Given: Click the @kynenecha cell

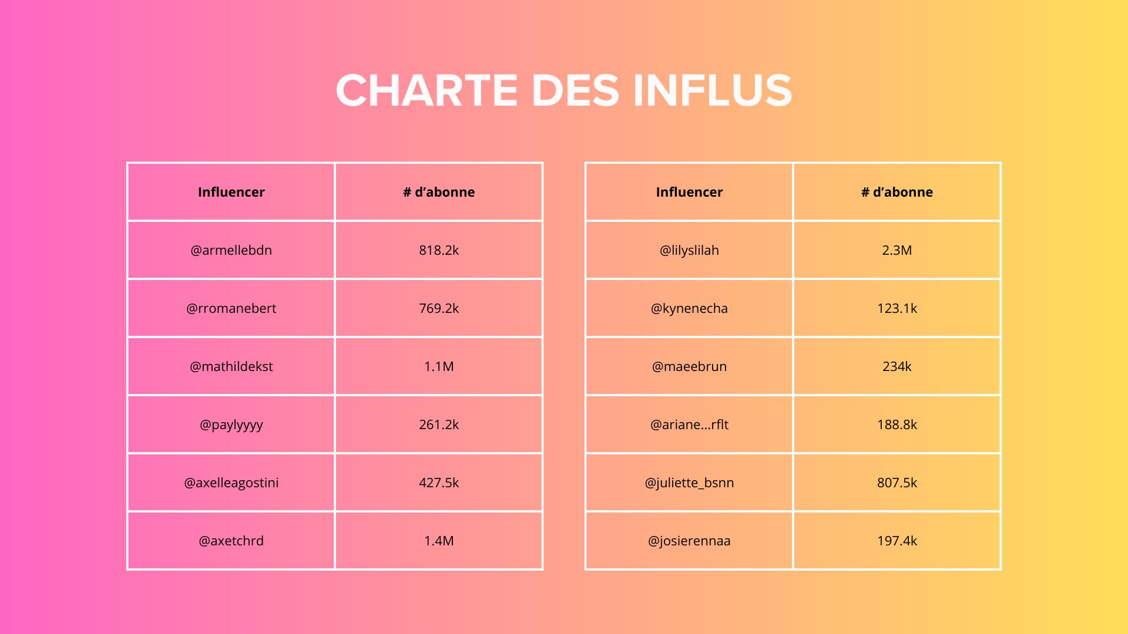Looking at the screenshot, I should point(689,308).
